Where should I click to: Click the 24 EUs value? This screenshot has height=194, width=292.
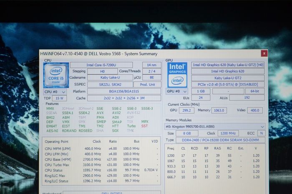coord(201,98)
